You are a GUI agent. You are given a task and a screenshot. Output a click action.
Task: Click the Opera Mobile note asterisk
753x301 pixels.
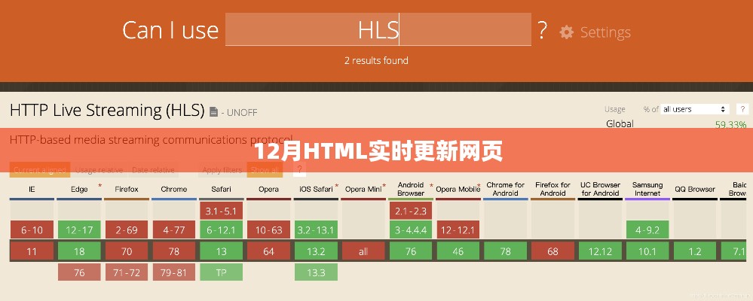(479, 185)
